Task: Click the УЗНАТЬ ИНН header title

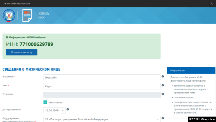Action: click(x=44, y=15)
